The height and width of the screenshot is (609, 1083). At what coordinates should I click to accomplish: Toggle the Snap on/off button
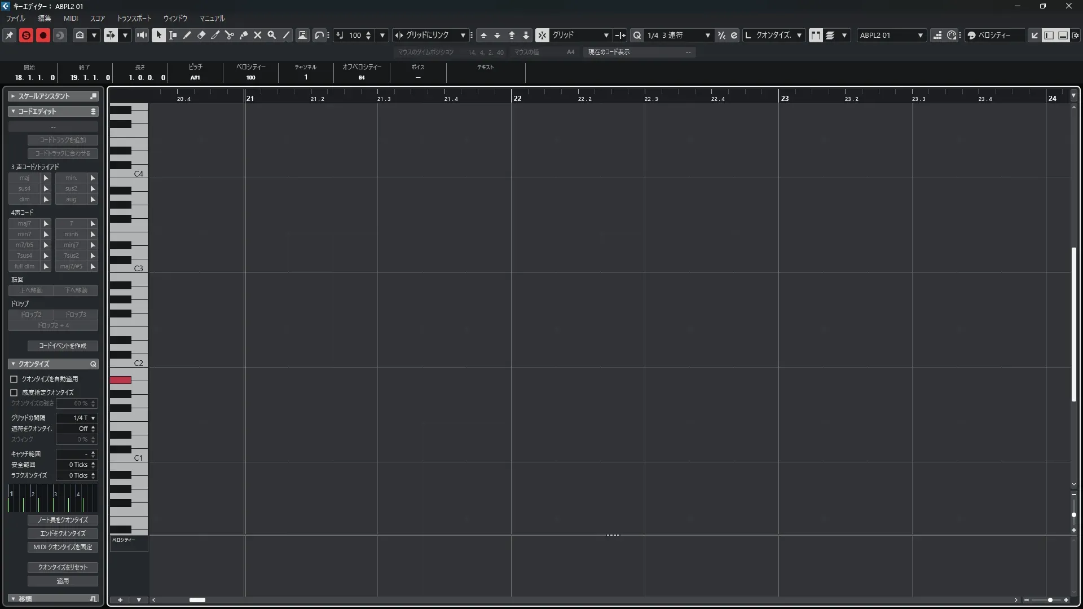pos(541,35)
